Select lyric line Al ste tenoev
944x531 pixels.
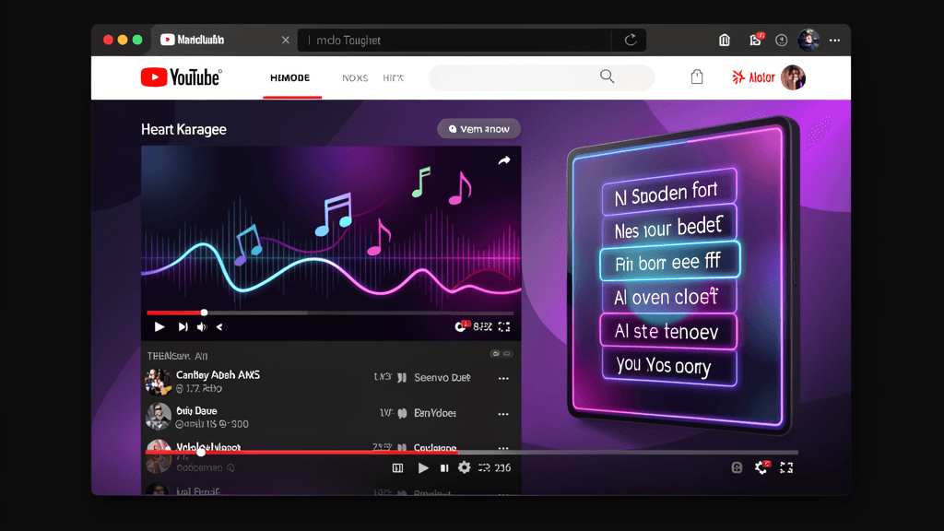668,331
